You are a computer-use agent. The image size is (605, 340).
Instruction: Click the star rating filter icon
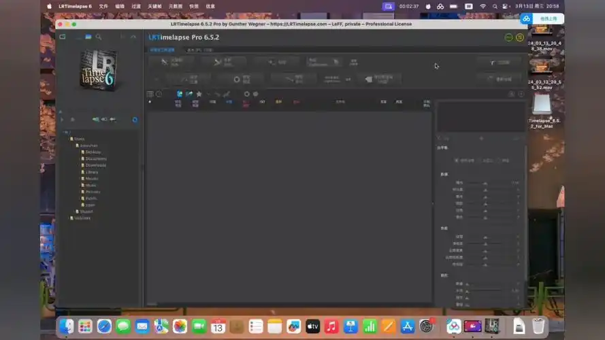click(199, 94)
